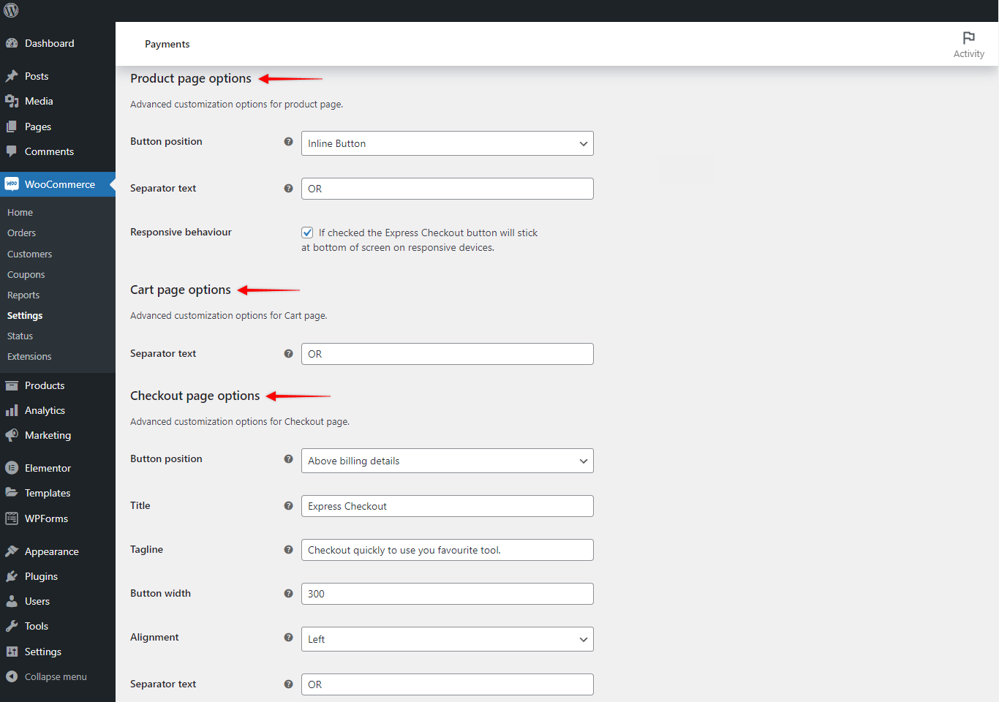Screen dimensions: 999x702
Task: Open the Comments menu label
Action: click(x=49, y=151)
